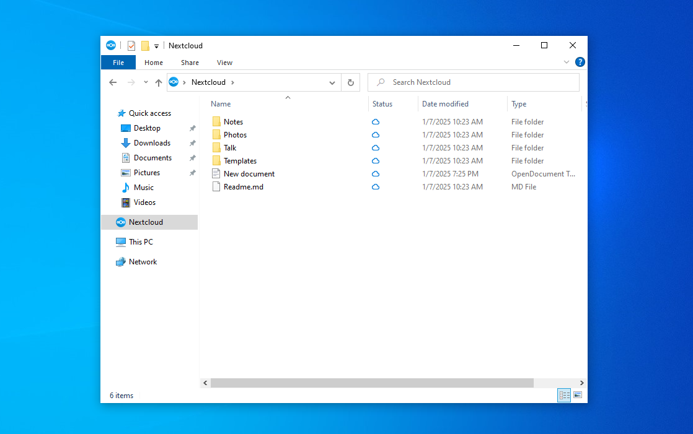Click the MD File type cell
693x434 pixels.
tap(524, 187)
